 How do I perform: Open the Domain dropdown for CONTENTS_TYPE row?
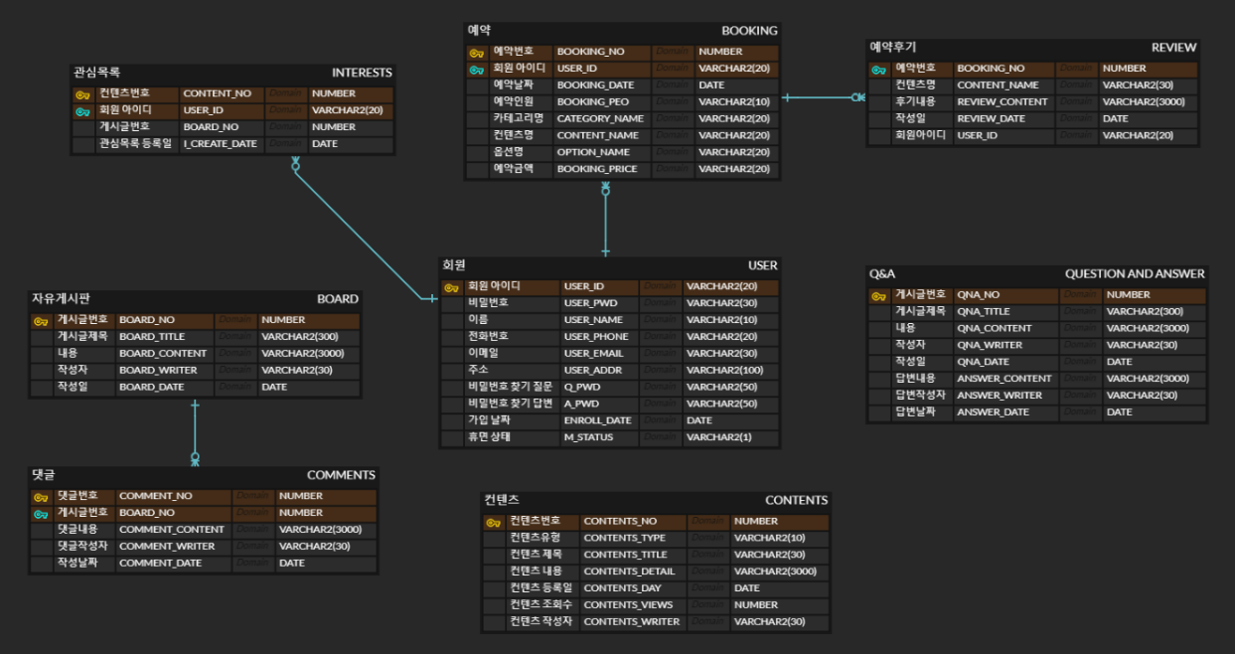coord(709,538)
